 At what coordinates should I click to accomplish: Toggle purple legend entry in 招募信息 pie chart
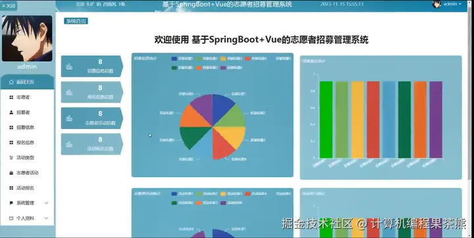tap(231, 68)
